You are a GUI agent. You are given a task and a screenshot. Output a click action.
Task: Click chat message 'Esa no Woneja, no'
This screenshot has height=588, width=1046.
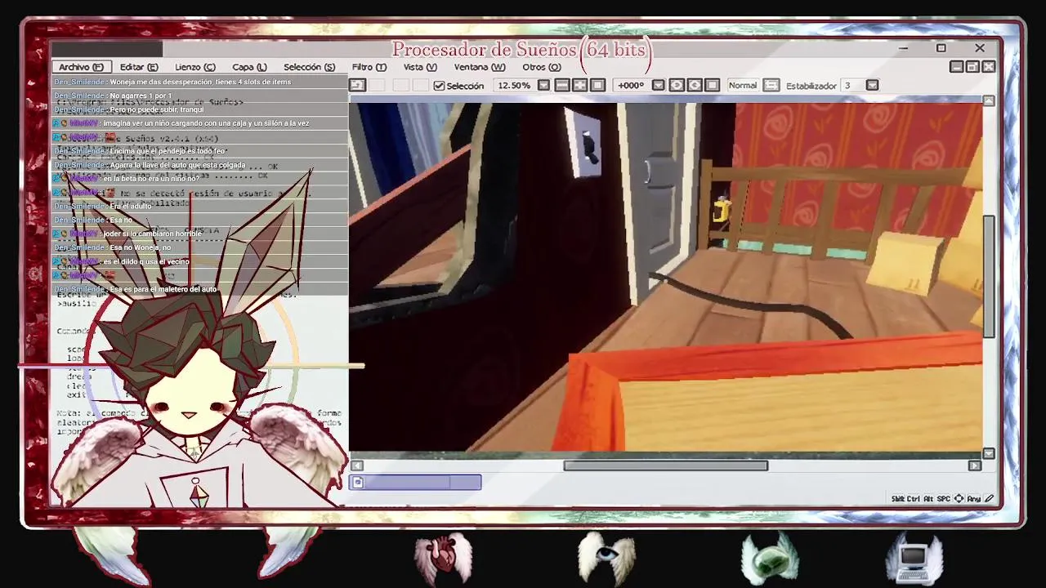pos(141,247)
